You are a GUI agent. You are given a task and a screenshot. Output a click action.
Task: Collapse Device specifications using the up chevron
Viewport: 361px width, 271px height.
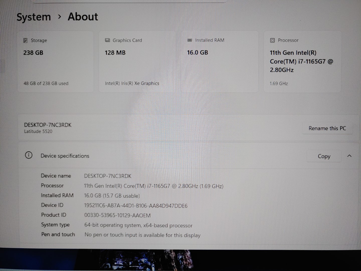(x=349, y=156)
